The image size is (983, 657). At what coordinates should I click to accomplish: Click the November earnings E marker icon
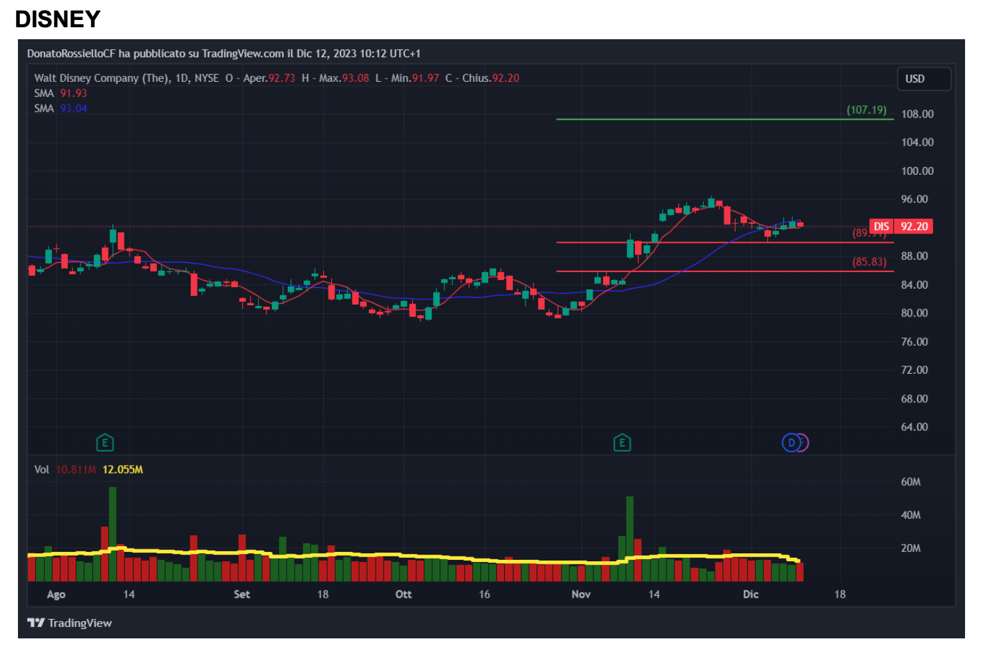tap(622, 443)
